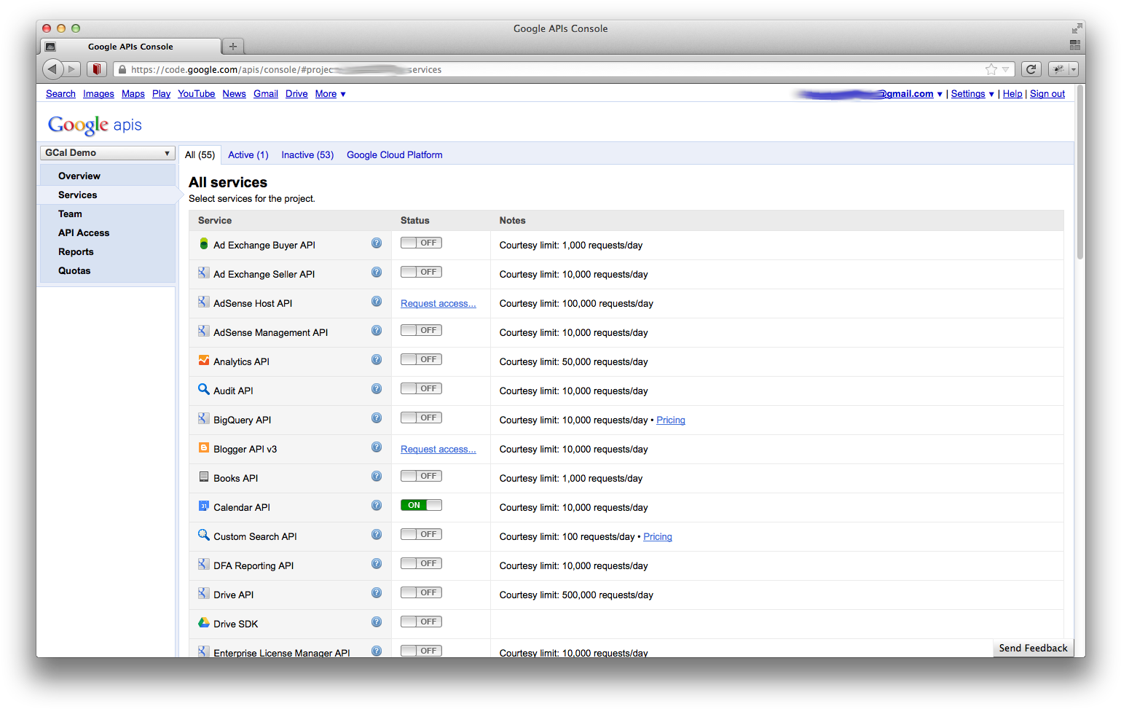1121x709 pixels.
Task: Request access for the AdSense Host API
Action: tap(438, 303)
